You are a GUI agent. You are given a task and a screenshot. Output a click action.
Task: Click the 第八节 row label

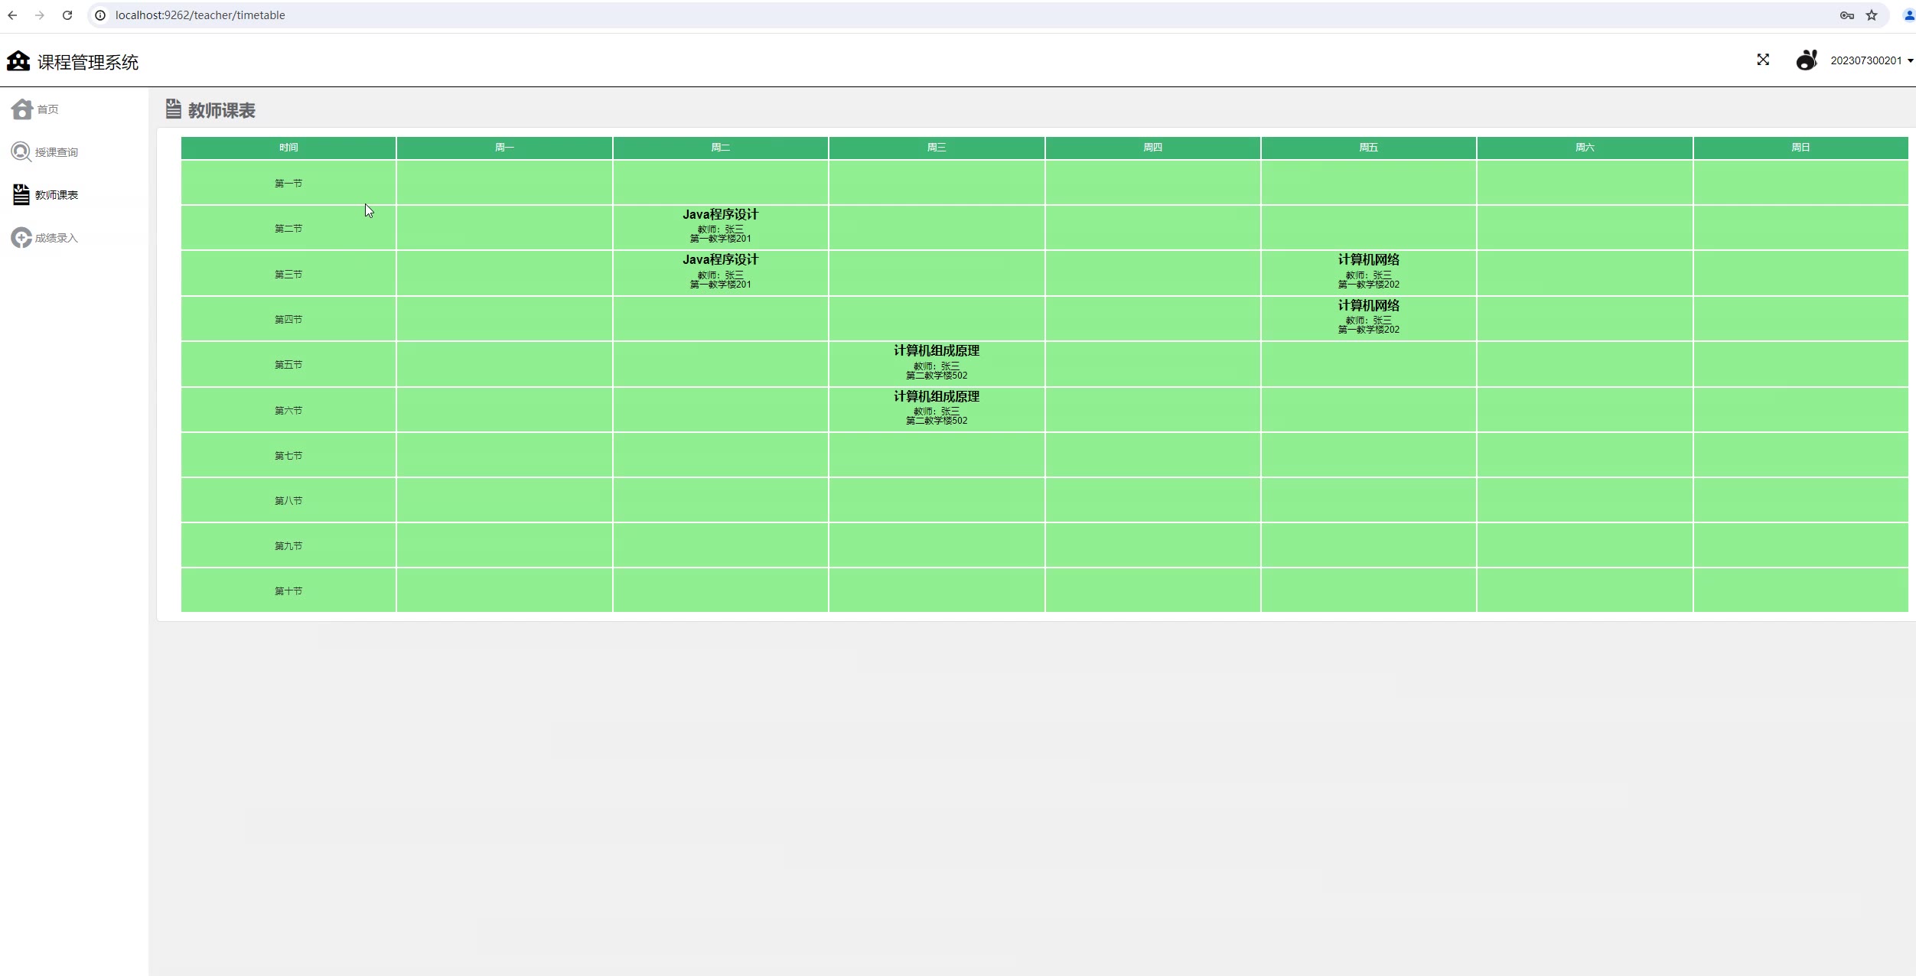point(288,501)
